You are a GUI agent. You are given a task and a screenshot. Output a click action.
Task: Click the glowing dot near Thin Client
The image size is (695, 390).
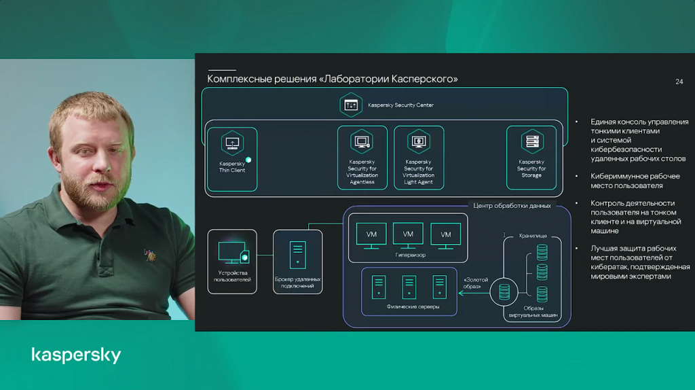tap(248, 160)
